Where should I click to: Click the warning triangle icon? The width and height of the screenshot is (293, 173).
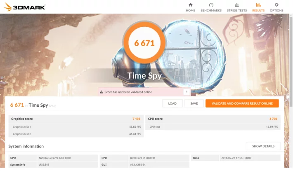pos(101,92)
